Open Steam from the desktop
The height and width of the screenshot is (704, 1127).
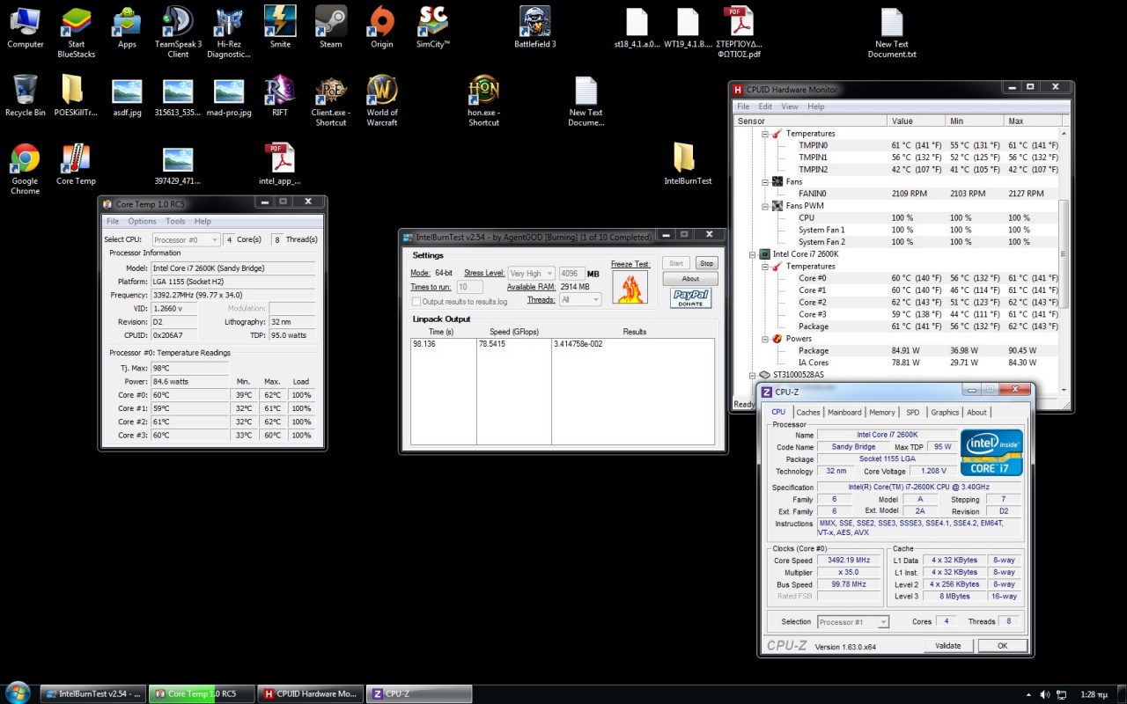tap(331, 27)
